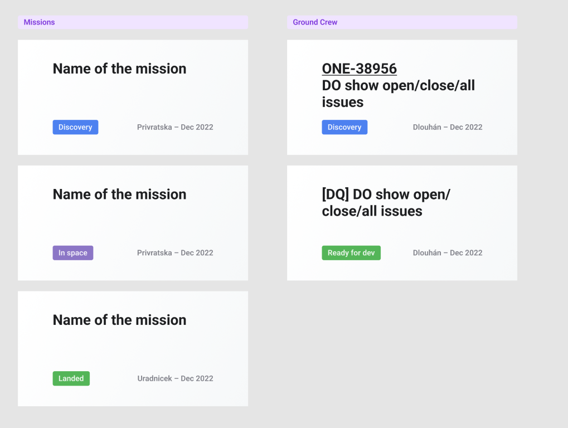Click "Privratska – Dec 2022" beside Discovery badge

[175, 127]
